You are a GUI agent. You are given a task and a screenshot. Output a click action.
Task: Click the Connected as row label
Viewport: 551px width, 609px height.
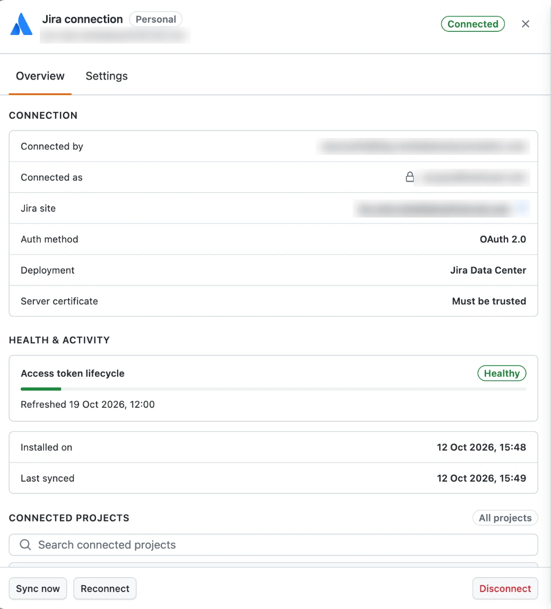pos(51,178)
